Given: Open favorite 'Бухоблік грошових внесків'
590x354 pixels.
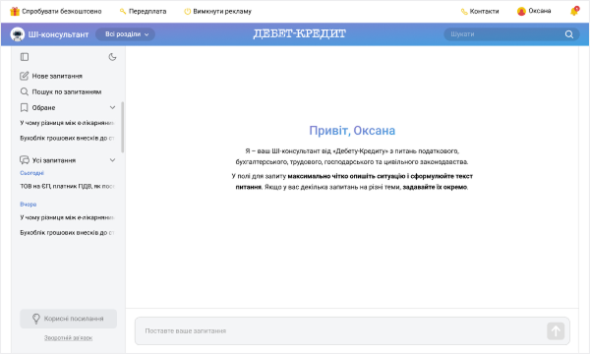Looking at the screenshot, I should click(x=67, y=138).
